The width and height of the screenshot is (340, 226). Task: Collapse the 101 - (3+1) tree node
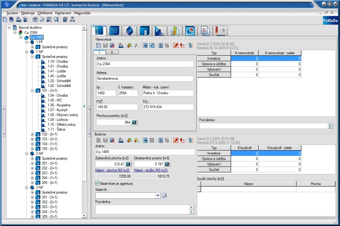(33, 91)
